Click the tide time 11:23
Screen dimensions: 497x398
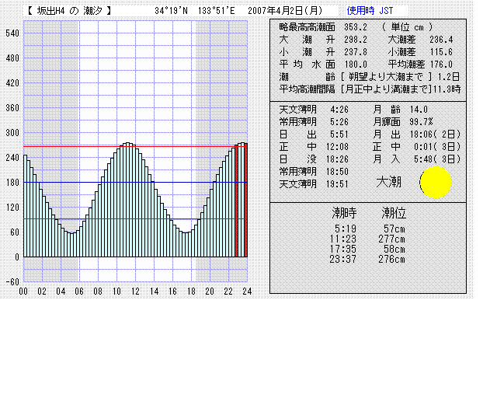click(343, 239)
